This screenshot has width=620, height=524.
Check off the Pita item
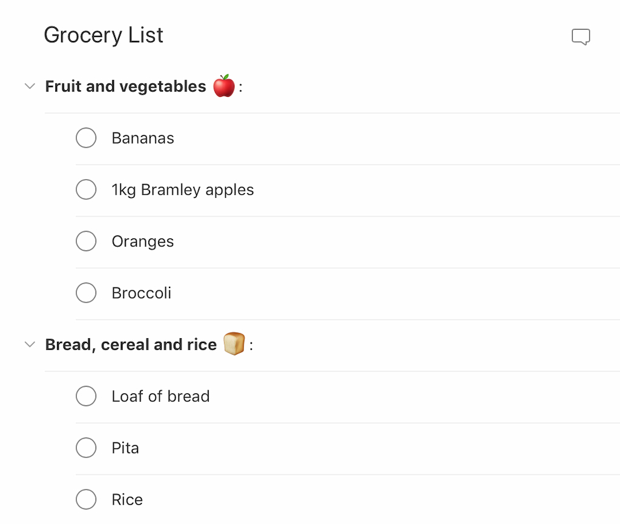point(86,448)
